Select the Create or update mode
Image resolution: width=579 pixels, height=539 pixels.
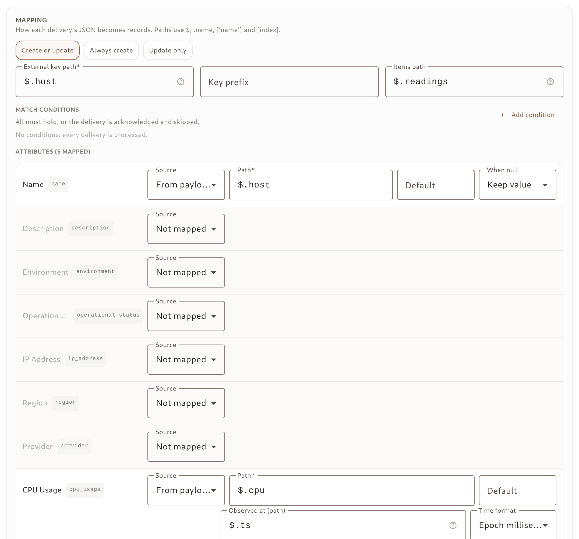[x=47, y=50]
